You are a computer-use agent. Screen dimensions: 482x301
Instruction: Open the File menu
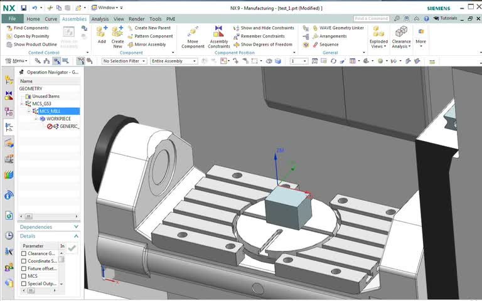(13, 19)
